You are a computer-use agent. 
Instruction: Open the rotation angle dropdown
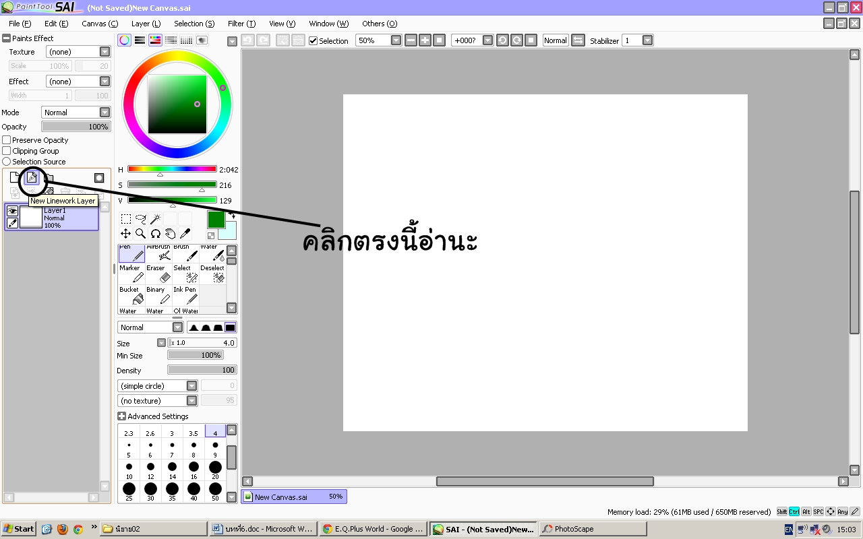coord(488,40)
